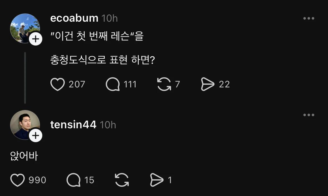Open comments on ecoabum's post

coord(112,84)
